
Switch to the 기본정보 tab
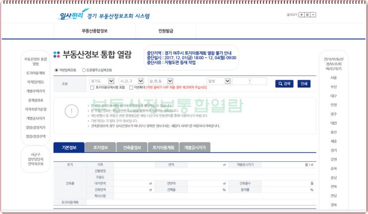(69, 147)
